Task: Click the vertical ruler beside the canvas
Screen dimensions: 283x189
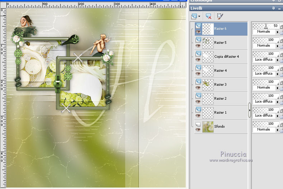Action: coord(3,98)
